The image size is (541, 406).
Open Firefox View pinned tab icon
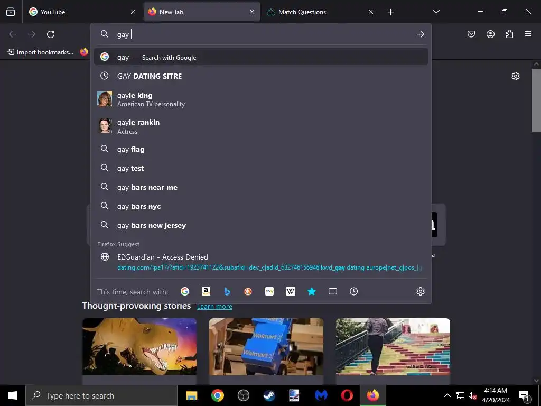coord(11,12)
